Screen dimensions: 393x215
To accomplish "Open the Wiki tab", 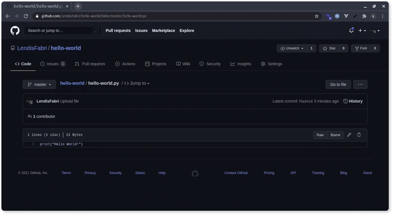I will [183, 64].
